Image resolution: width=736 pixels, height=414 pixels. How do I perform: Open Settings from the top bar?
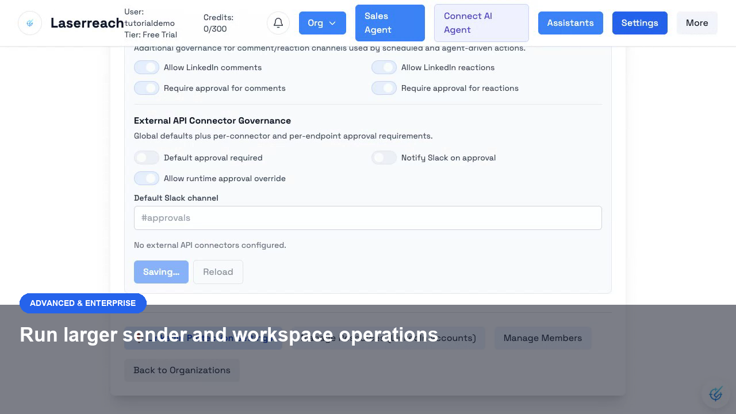[639, 23]
